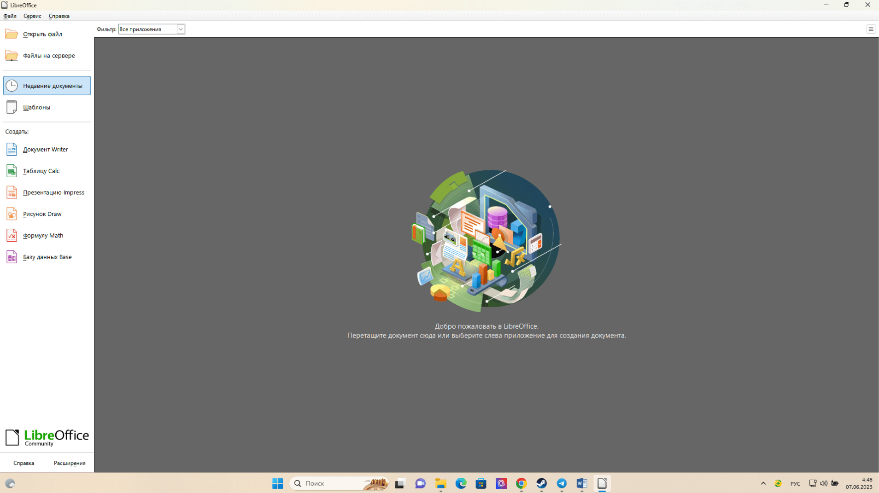The image size is (879, 493).
Task: Click the Справка button at bottom left
Action: tap(24, 463)
